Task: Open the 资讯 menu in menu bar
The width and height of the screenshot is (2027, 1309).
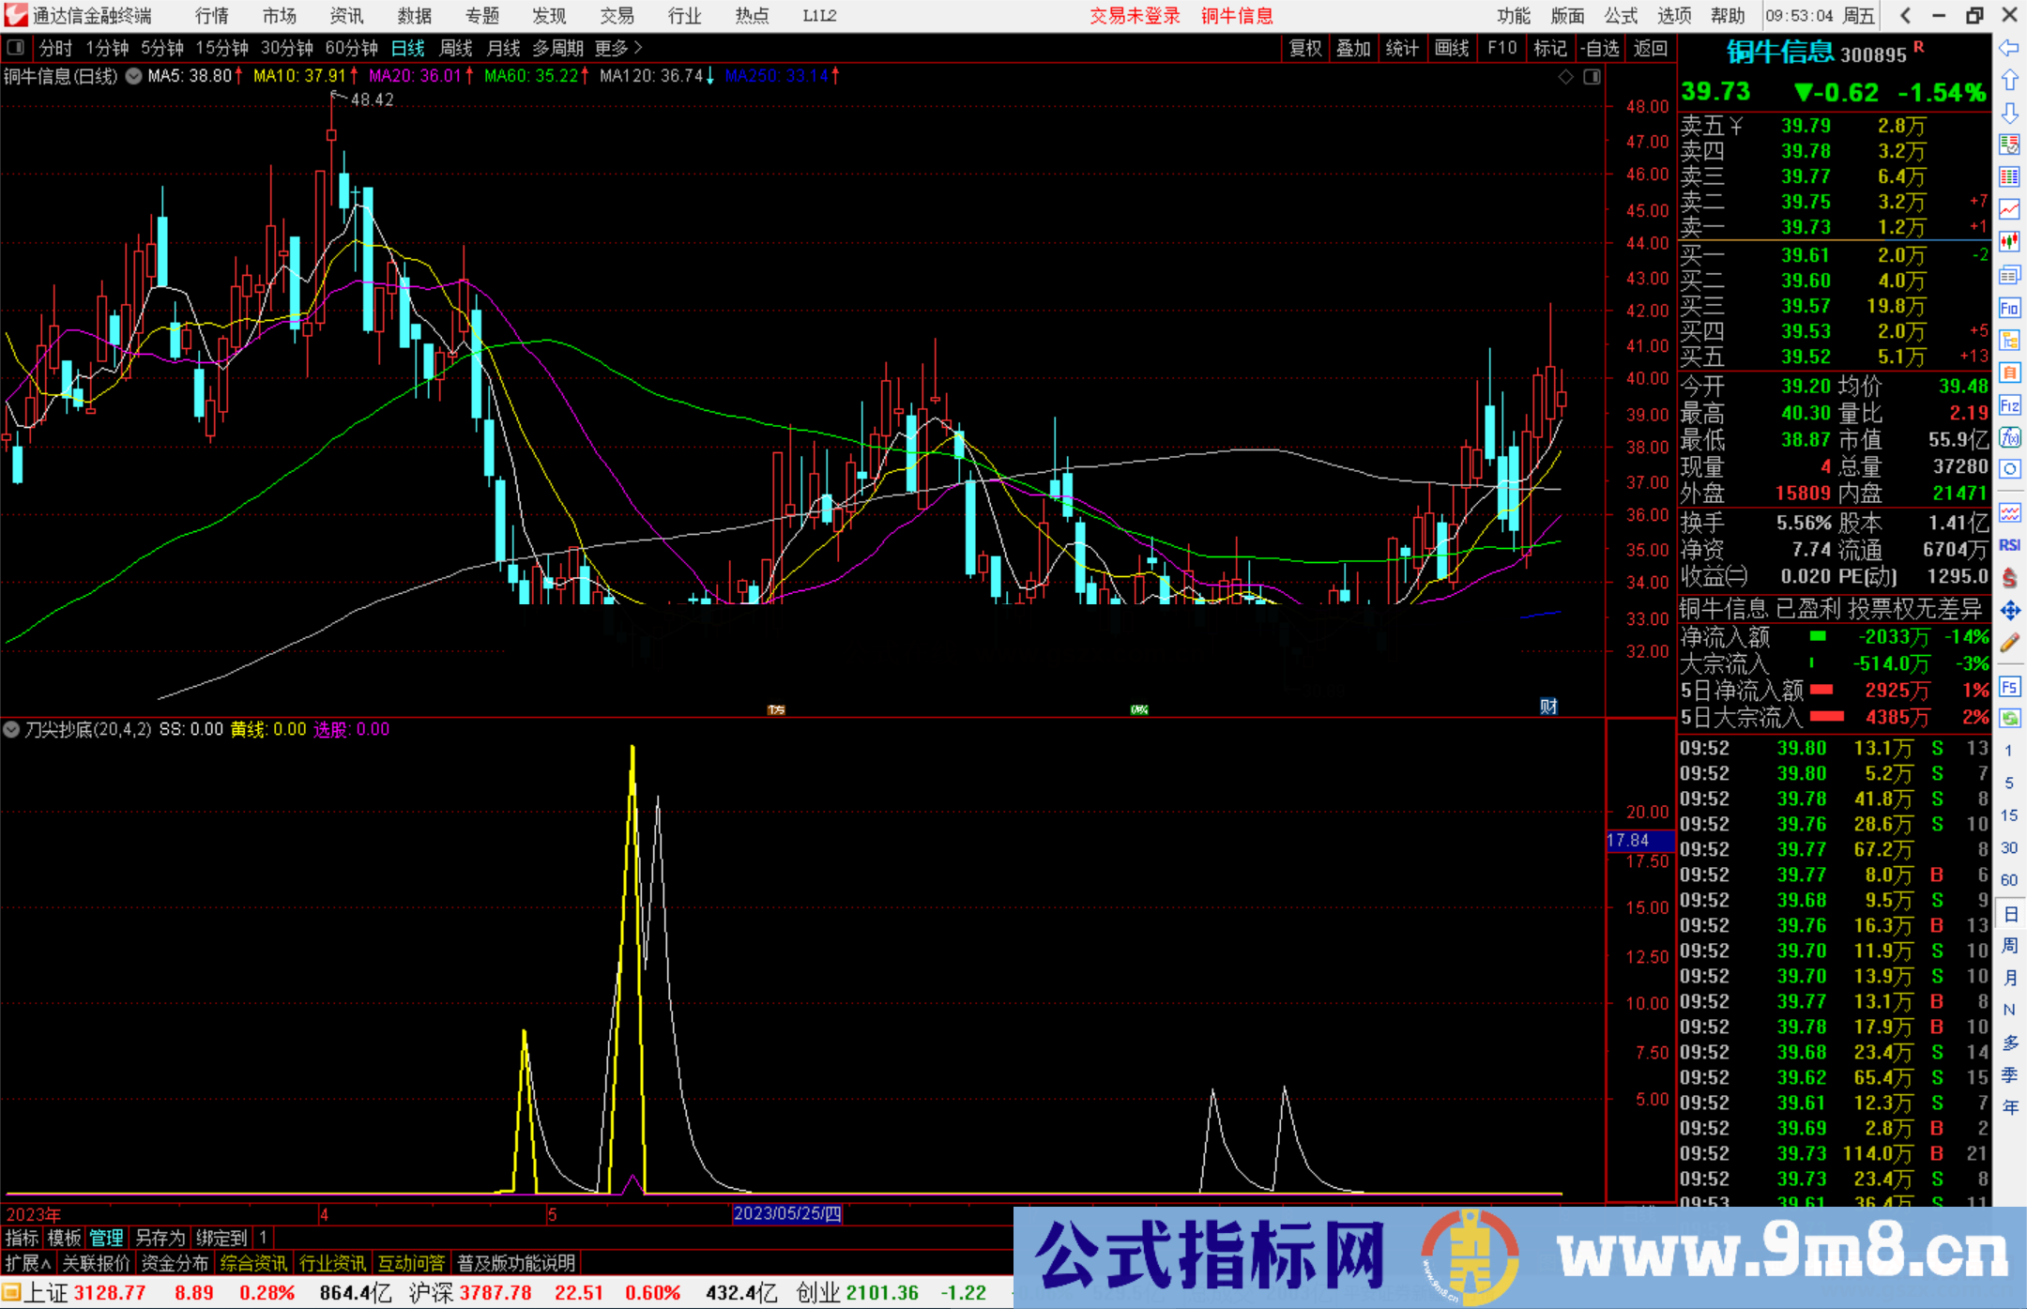Action: click(x=345, y=16)
